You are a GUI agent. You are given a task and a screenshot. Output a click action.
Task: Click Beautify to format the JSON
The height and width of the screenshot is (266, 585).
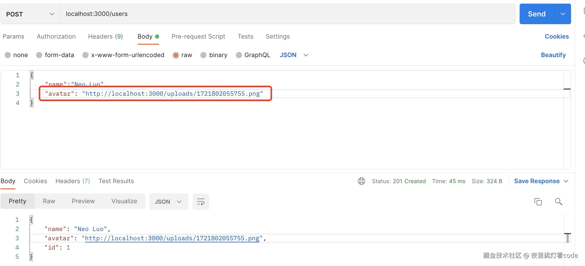553,55
